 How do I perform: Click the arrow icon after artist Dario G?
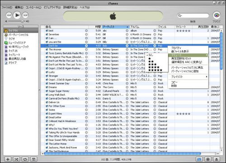pyautogui.click(x=127, y=99)
